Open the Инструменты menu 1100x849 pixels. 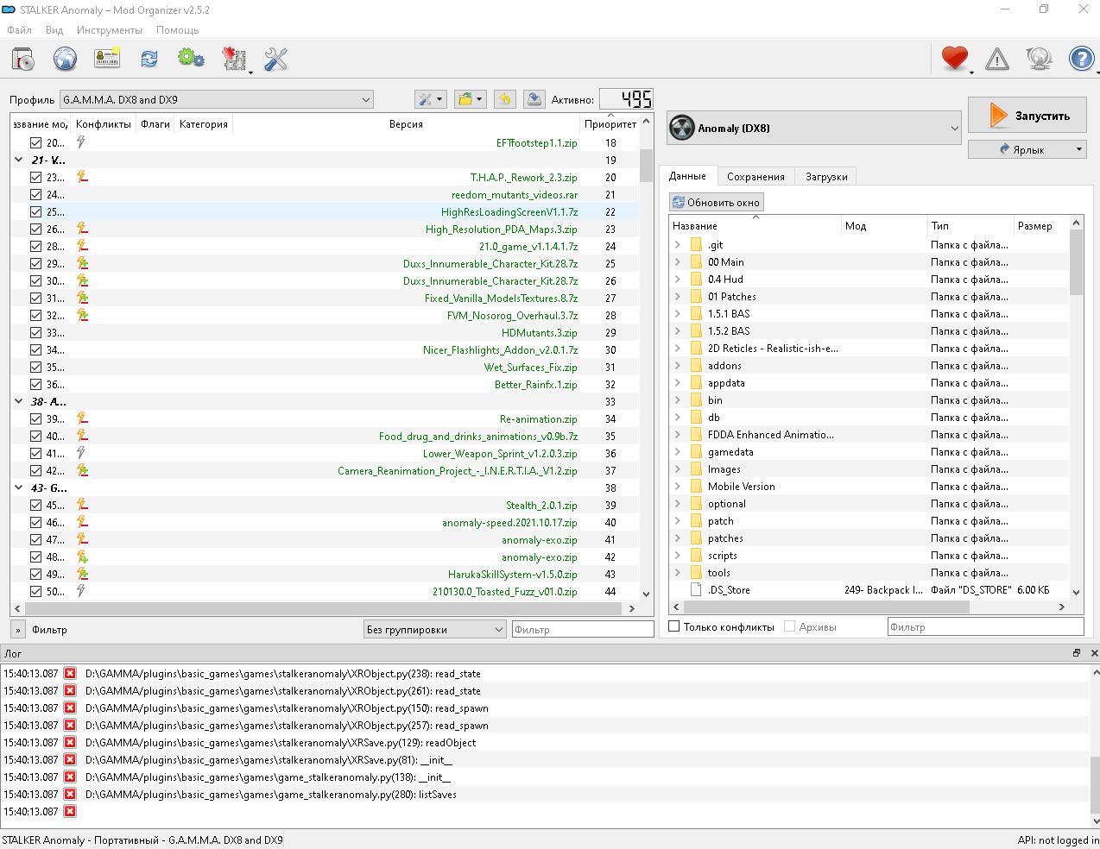(x=109, y=29)
